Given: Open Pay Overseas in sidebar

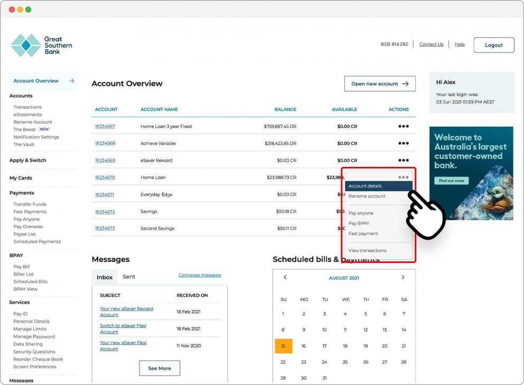Looking at the screenshot, I should point(28,227).
